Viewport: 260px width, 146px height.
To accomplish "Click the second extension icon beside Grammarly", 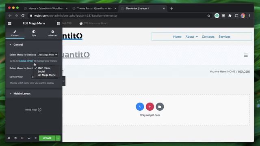I will tap(223, 16).
